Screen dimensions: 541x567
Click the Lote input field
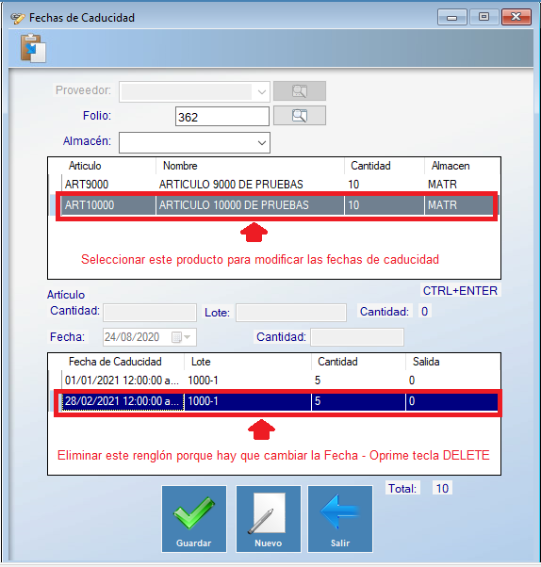(291, 313)
